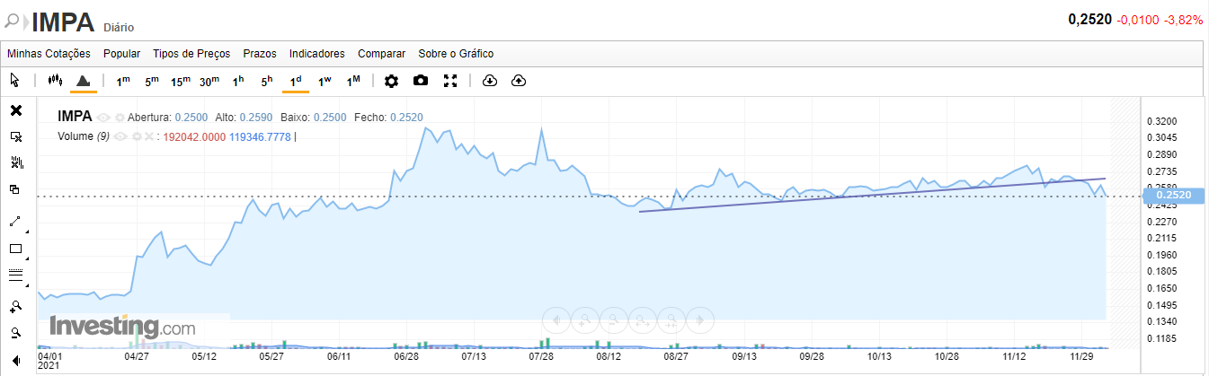Screen dimensions: 1209x376
Task: Select the 1h timeframe
Action: coord(238,81)
